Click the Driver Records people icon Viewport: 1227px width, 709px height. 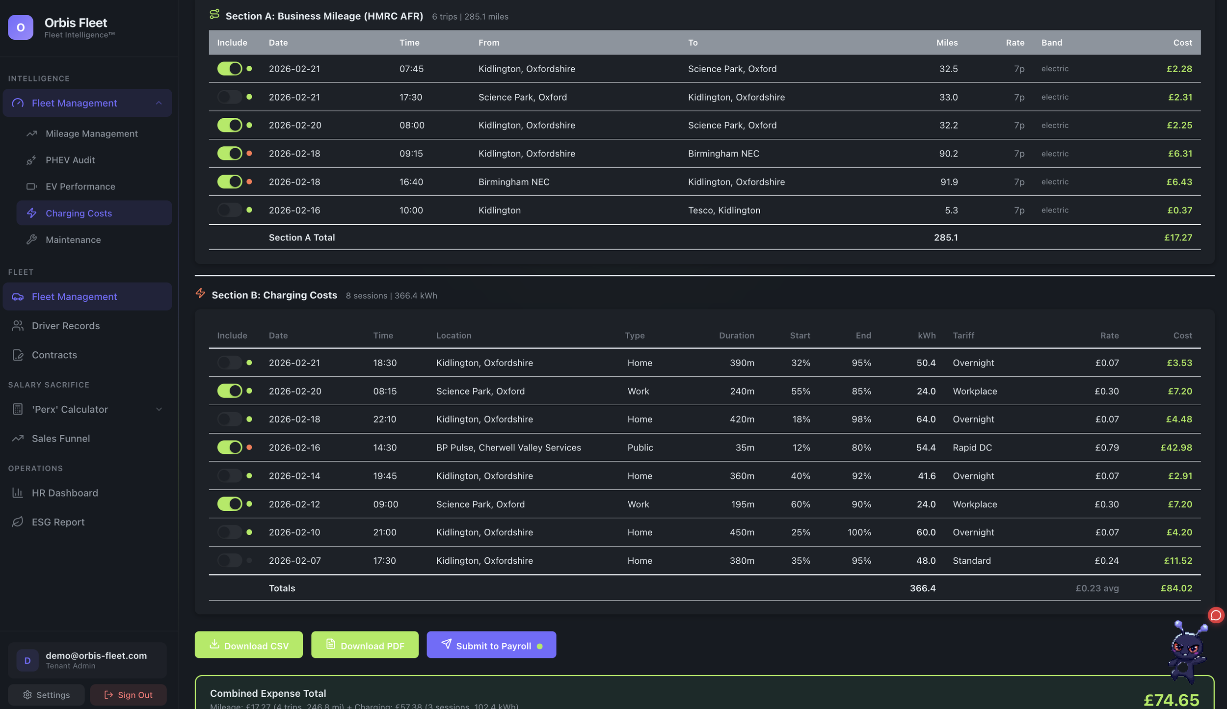pos(18,325)
